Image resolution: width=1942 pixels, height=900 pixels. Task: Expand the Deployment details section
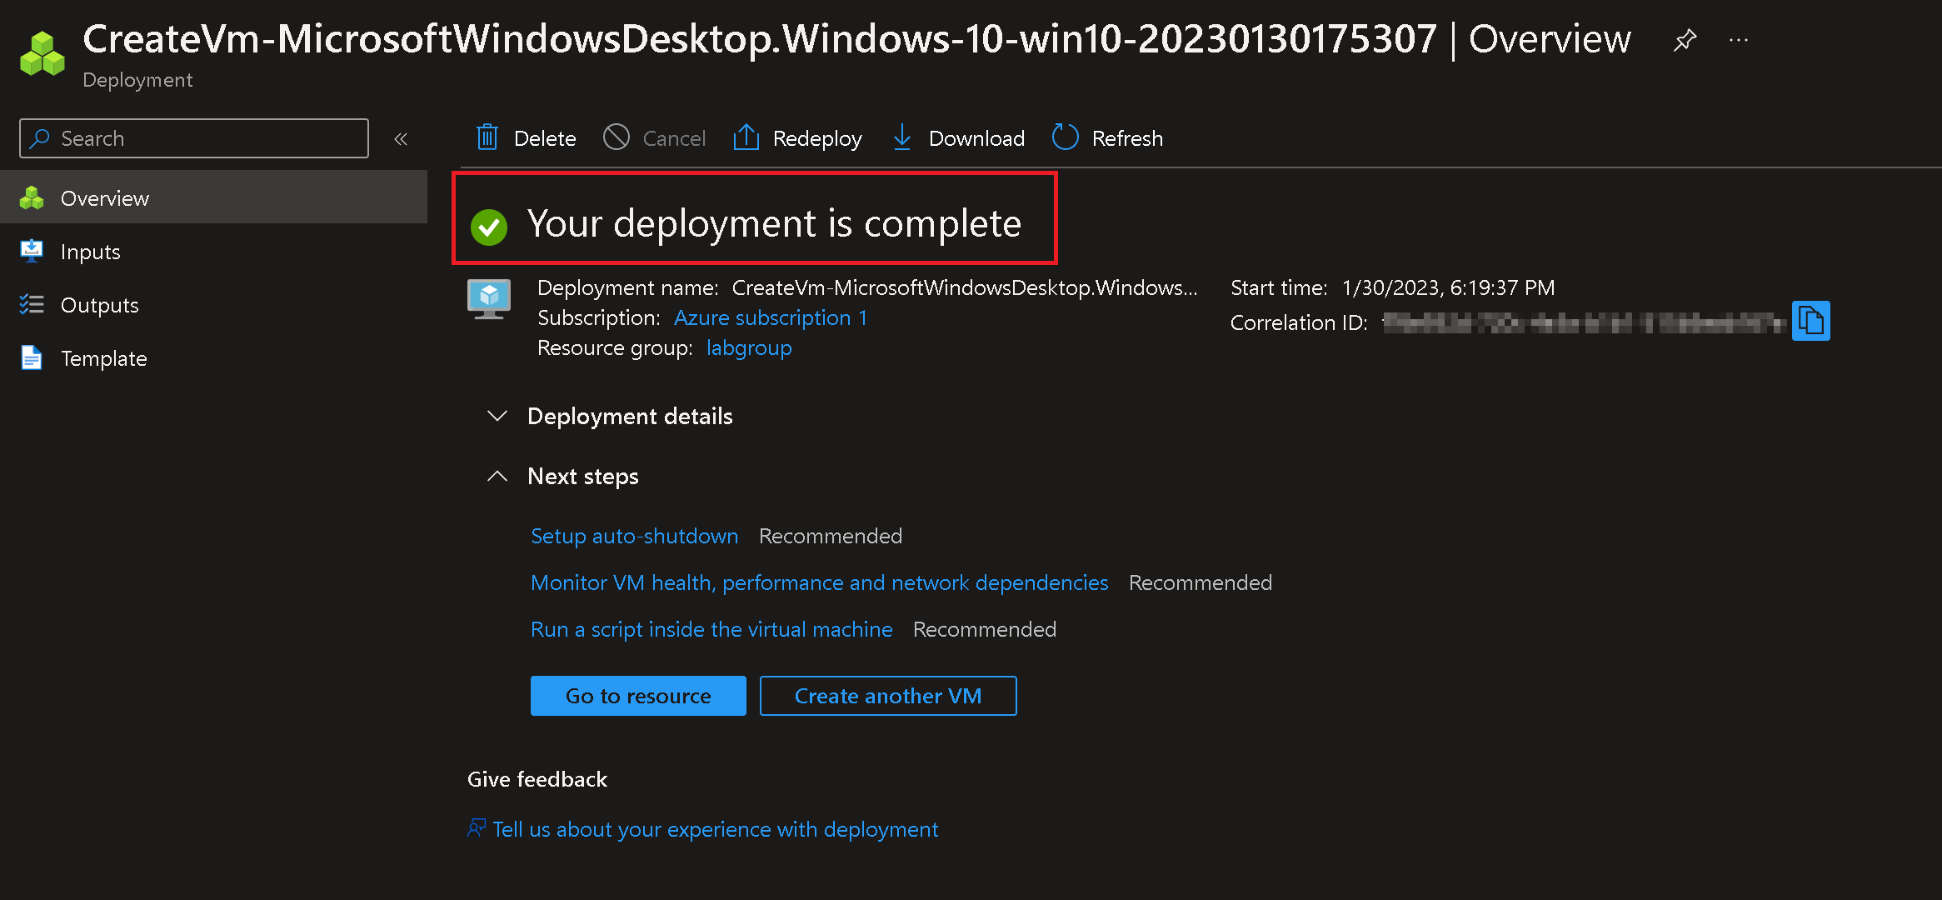point(497,416)
